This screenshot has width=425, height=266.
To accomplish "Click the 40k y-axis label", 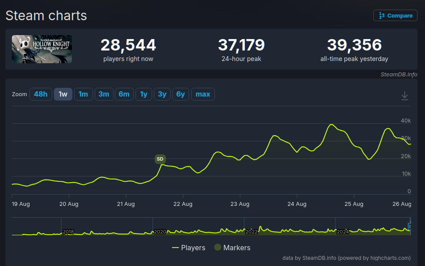I will [x=406, y=121].
